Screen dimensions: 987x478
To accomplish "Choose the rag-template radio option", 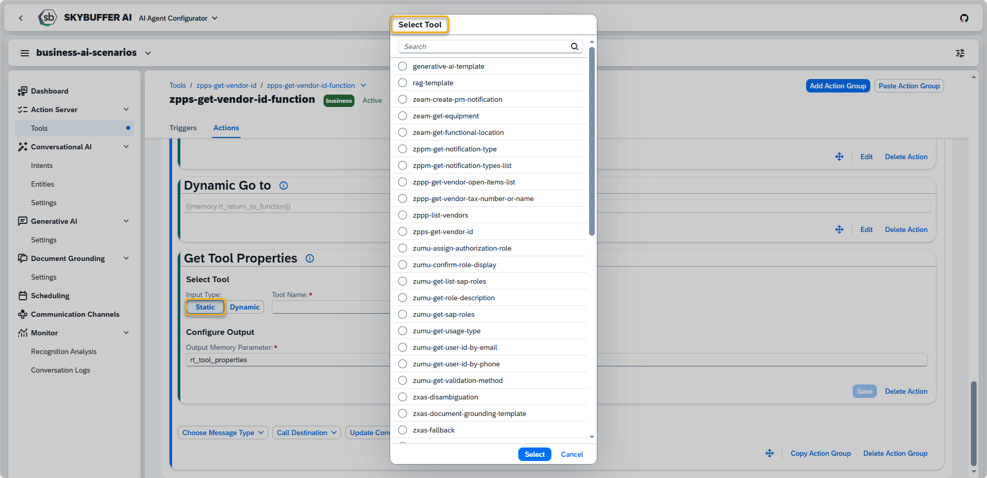I will [x=403, y=83].
